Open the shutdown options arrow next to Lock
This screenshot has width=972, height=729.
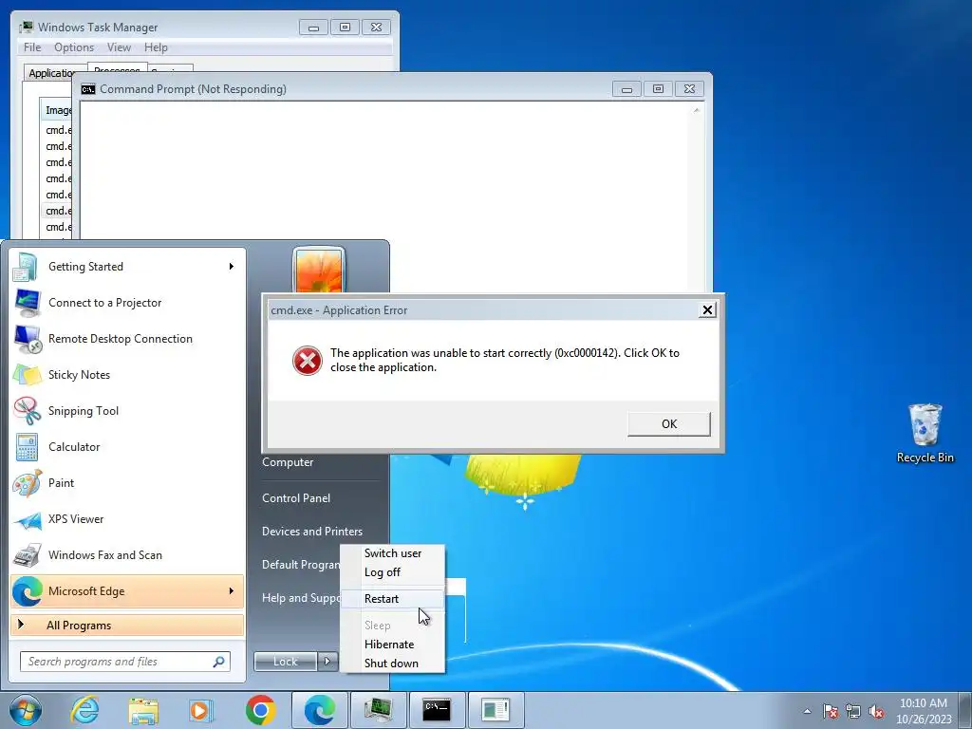[327, 662]
